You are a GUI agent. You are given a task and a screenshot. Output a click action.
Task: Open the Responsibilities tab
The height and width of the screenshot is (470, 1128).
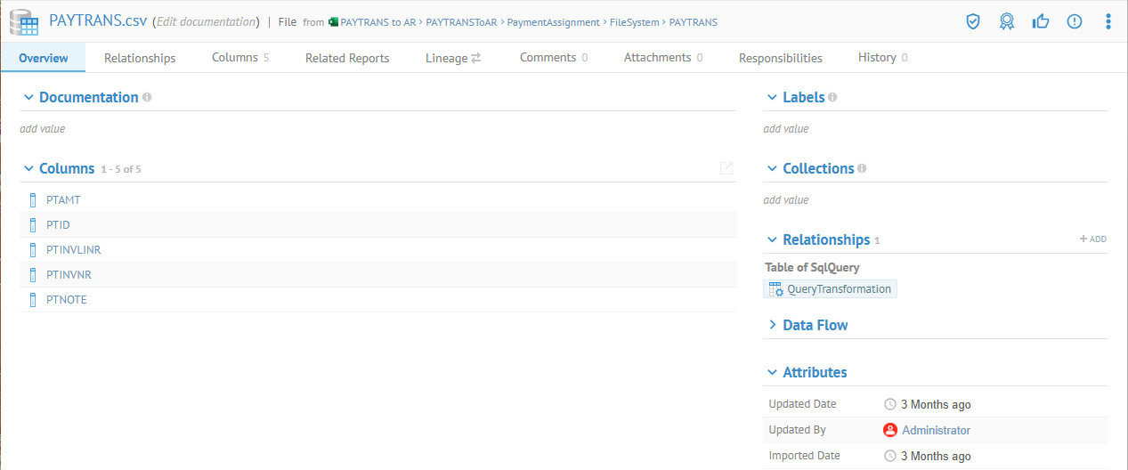point(780,58)
